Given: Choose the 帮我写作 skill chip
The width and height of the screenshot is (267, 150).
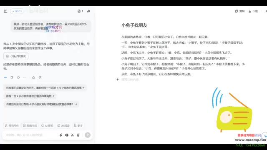Looking at the screenshot, I should pos(12,126).
